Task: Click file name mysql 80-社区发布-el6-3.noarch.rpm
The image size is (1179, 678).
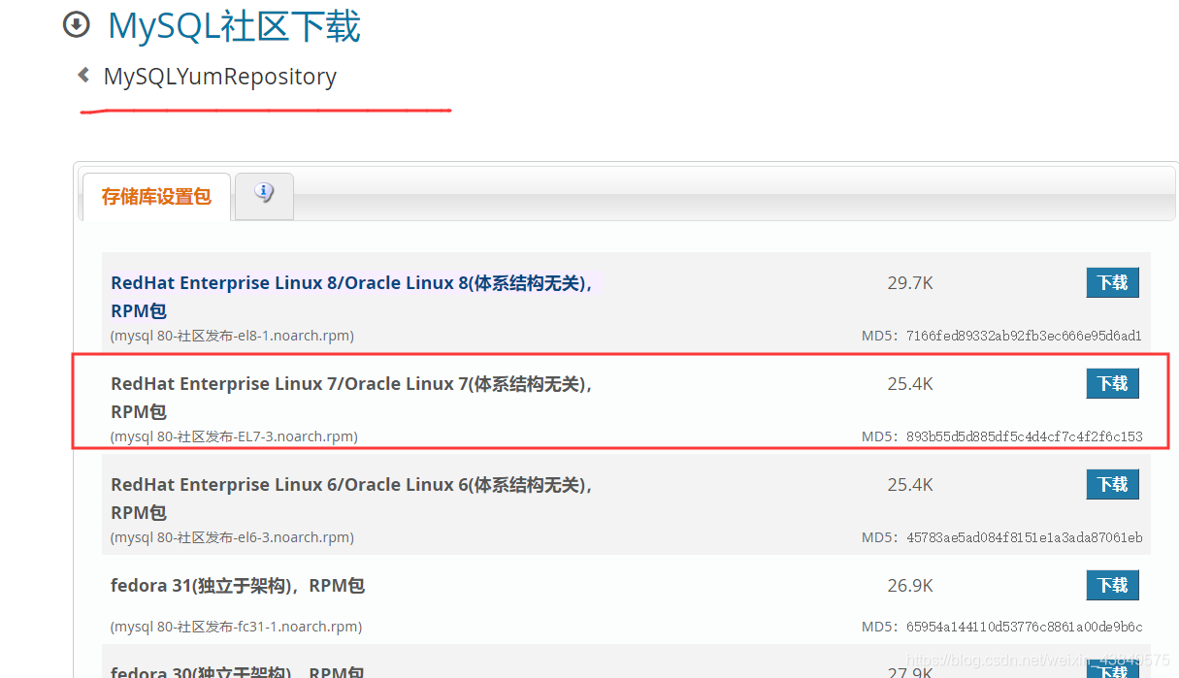Action: pos(232,537)
